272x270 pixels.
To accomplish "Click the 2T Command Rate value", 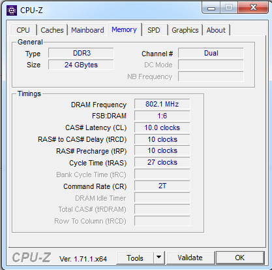I will [x=162, y=186].
